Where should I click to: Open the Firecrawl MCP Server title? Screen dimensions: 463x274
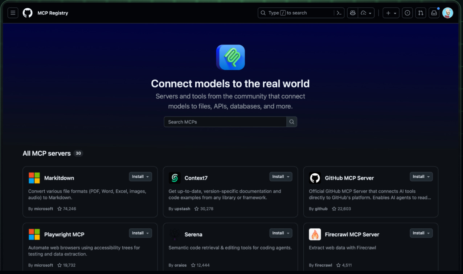click(352, 235)
